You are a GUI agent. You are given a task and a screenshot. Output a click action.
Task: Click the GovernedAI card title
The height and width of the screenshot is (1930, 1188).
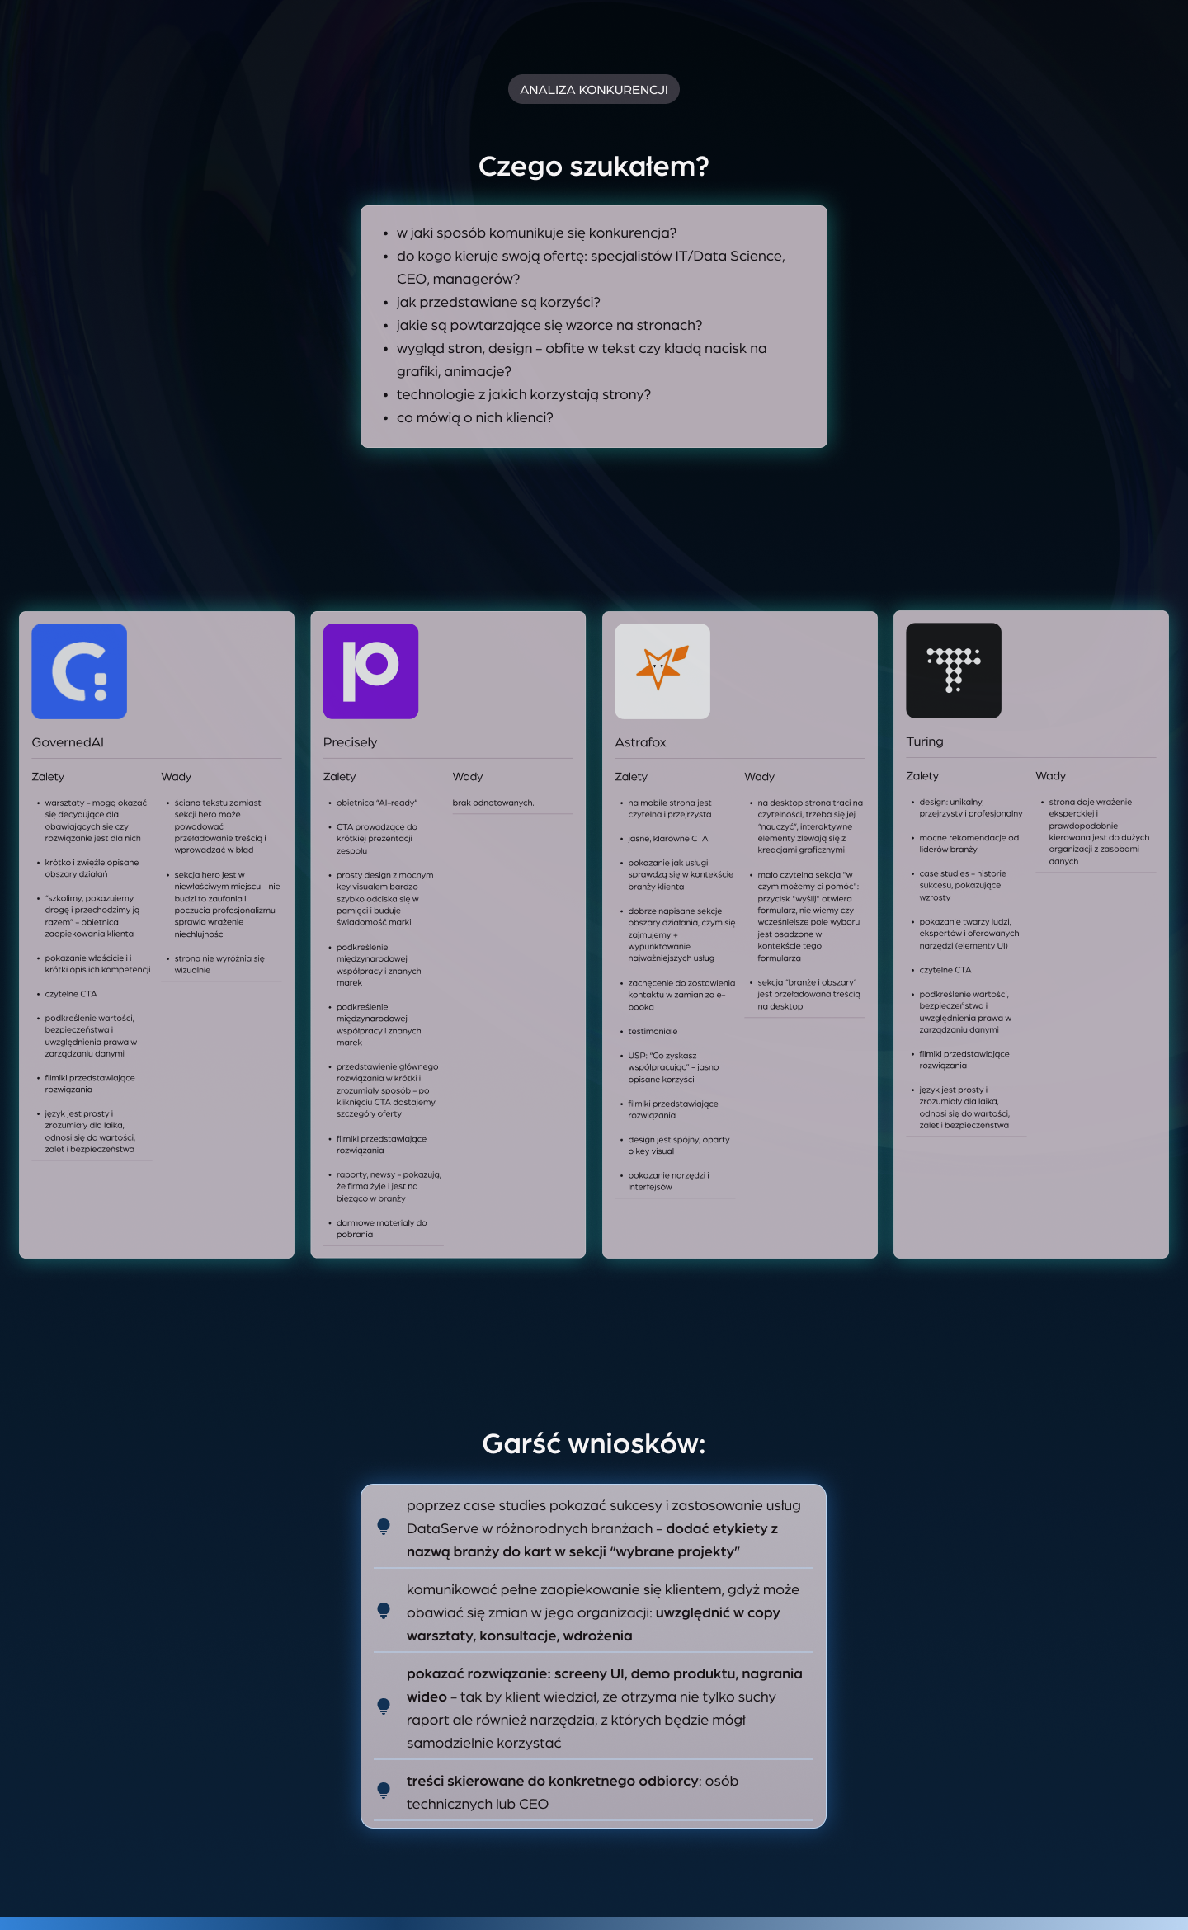[68, 742]
